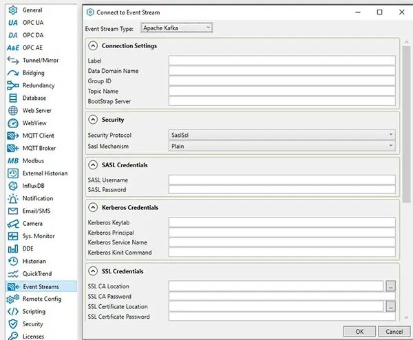Open the Historian clock icon
Image resolution: width=413 pixels, height=340 pixels.
13,262
